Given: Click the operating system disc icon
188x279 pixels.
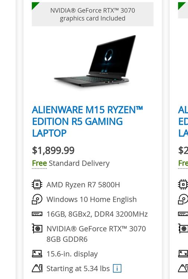Looking at the screenshot, I should [37, 199].
